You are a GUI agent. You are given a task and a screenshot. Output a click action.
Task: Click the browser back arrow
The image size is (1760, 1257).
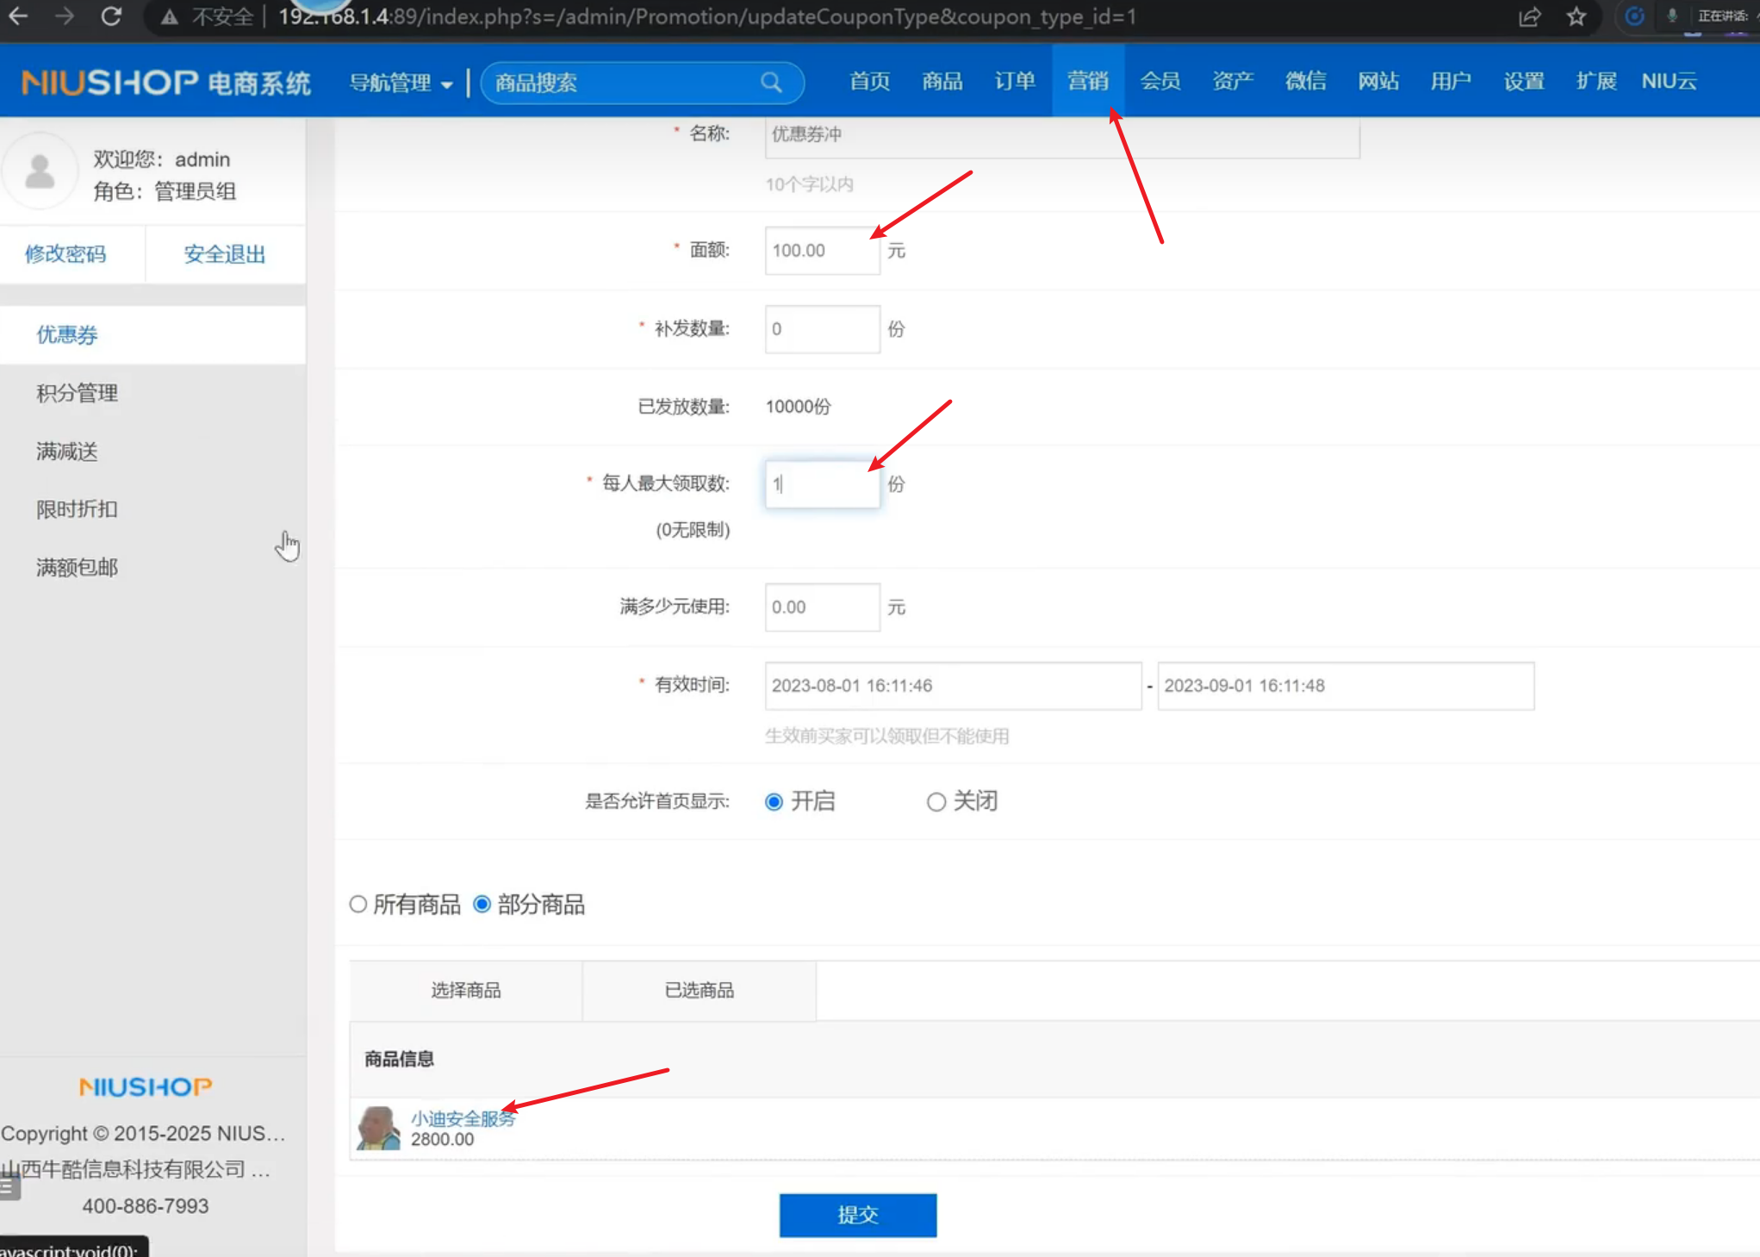pyautogui.click(x=19, y=16)
